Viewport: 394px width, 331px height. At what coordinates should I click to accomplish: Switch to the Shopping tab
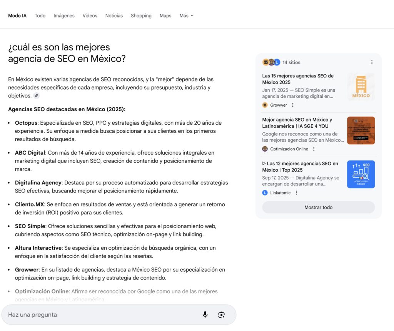[141, 16]
